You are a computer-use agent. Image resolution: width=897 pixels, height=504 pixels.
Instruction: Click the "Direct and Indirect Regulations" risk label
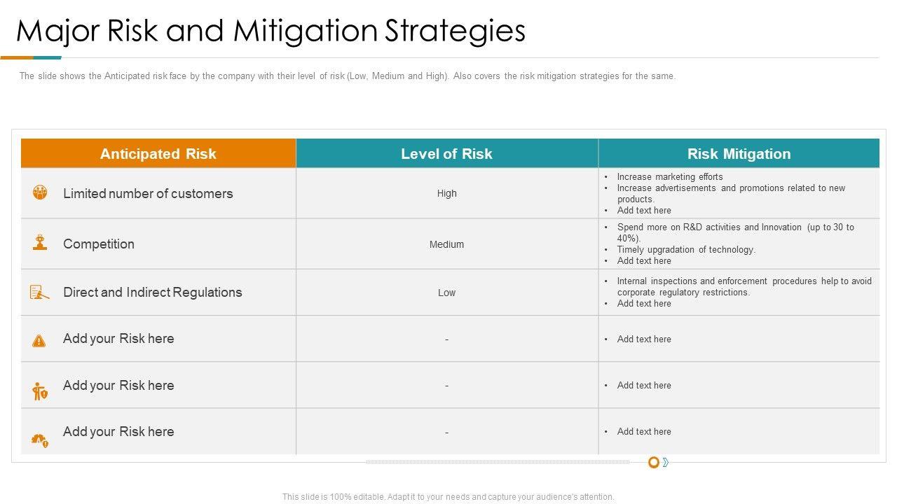pos(153,293)
